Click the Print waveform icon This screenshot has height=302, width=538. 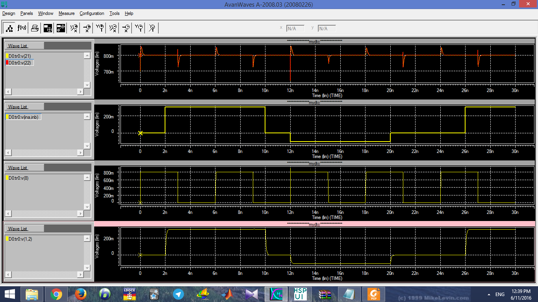34,28
